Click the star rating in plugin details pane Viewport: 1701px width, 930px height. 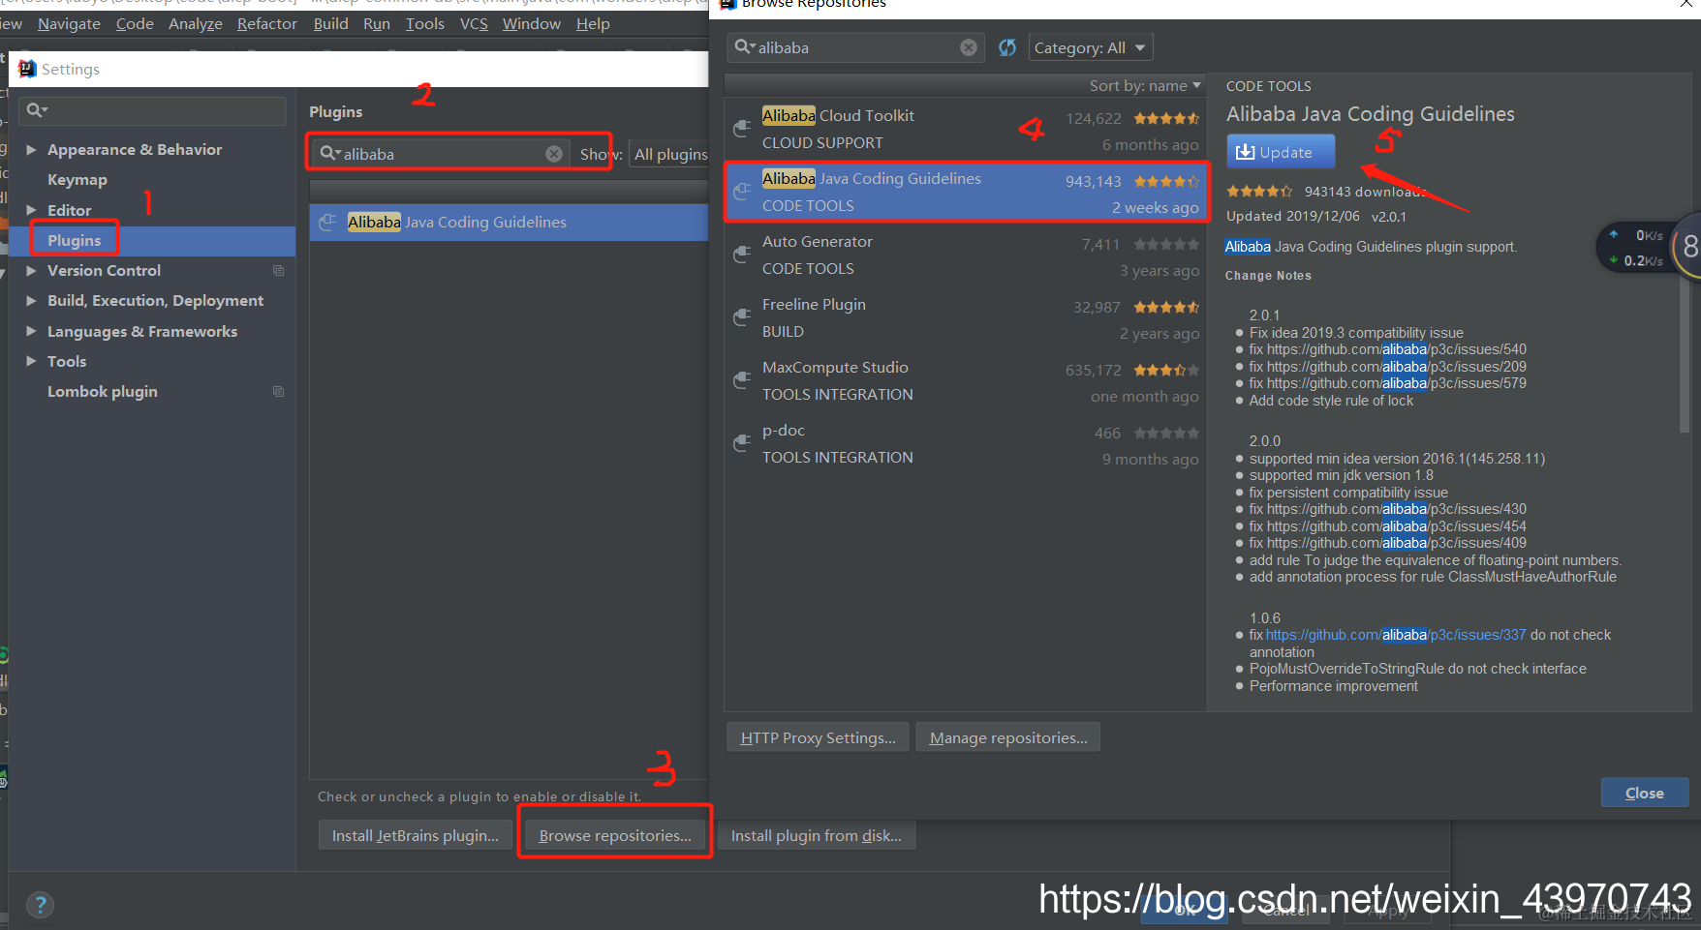click(1259, 192)
